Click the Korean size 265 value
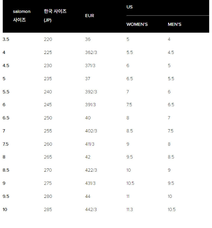This screenshot has width=212, height=228. click(x=48, y=157)
